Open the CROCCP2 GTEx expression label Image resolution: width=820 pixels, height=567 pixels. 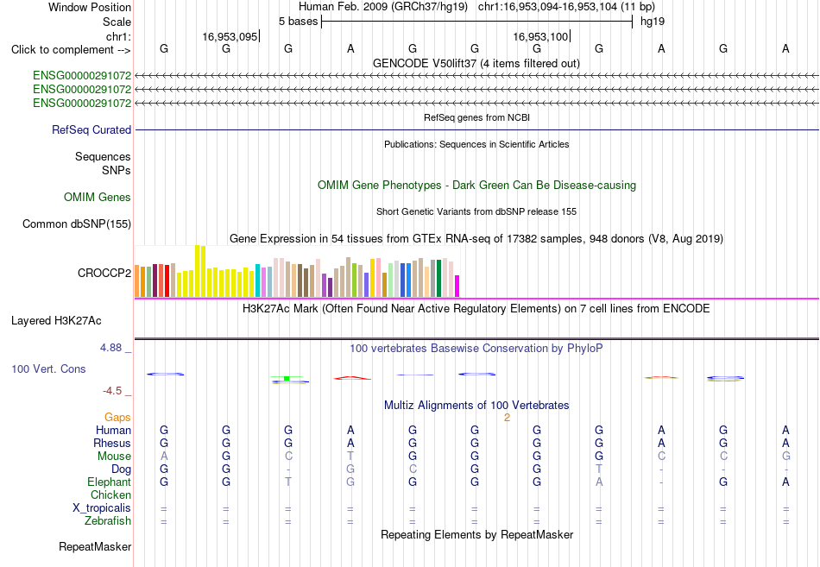click(104, 273)
